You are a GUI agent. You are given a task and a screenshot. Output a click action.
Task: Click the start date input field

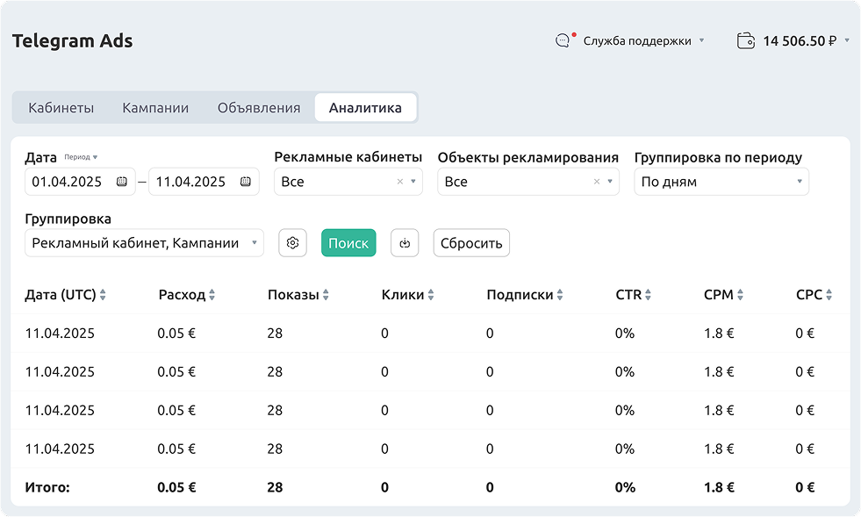tap(68, 182)
